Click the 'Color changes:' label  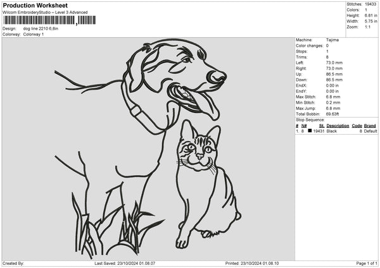click(310, 46)
